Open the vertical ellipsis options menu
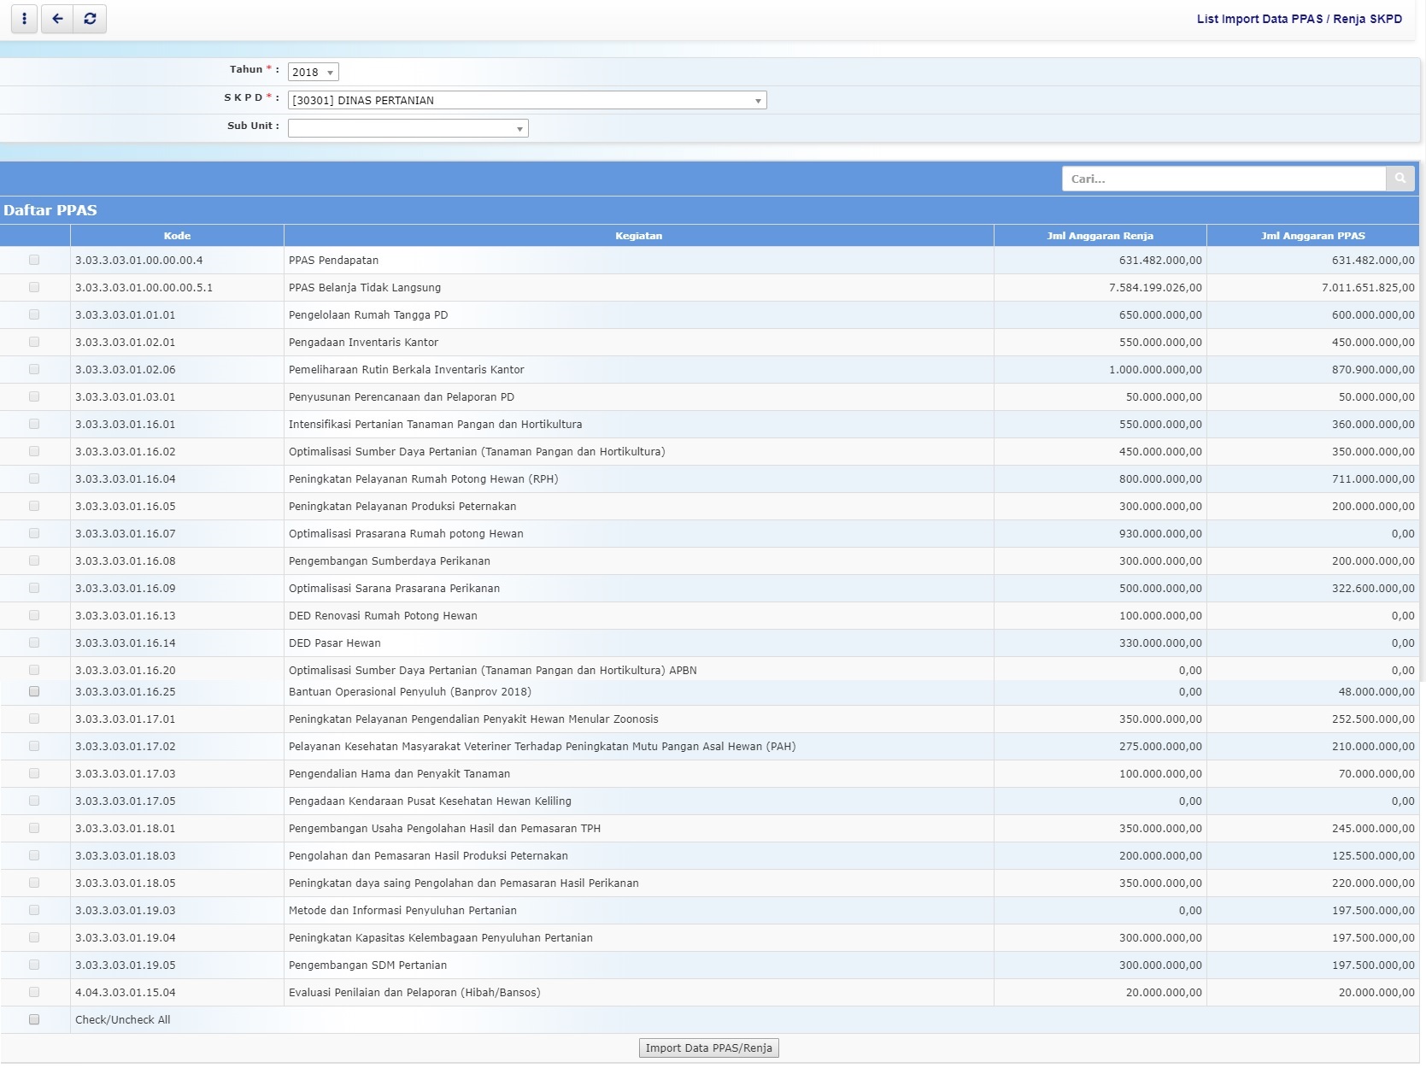The width and height of the screenshot is (1426, 1068). tap(23, 18)
